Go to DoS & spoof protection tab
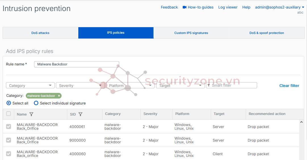The image size is (307, 160). (x=266, y=33)
